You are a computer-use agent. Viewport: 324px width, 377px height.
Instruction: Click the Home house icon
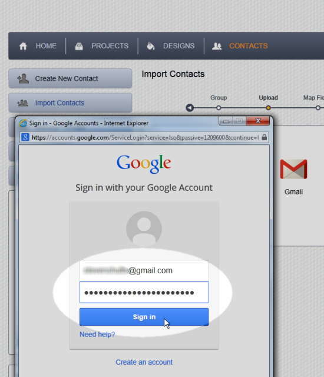(x=23, y=46)
